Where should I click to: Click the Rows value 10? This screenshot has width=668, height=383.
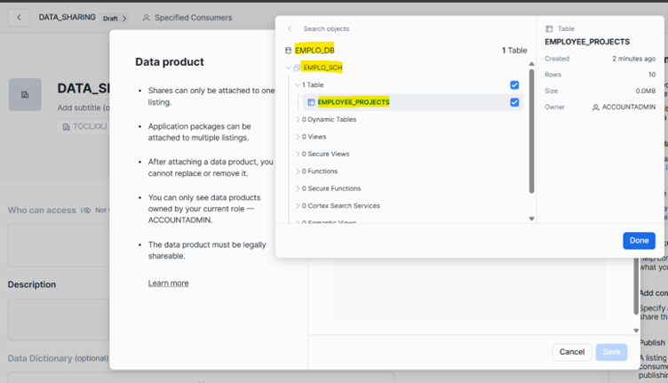tap(652, 75)
